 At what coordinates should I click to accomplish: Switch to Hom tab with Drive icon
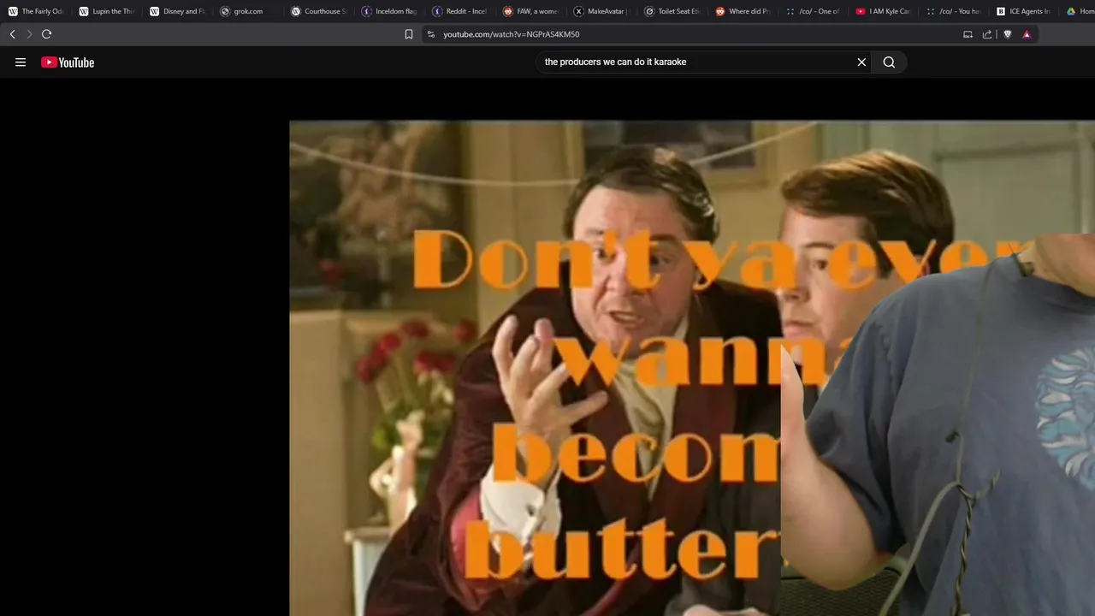[1080, 11]
